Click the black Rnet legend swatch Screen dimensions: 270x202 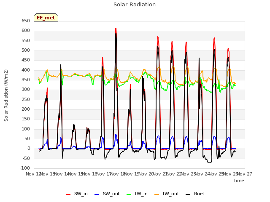pos(188,194)
